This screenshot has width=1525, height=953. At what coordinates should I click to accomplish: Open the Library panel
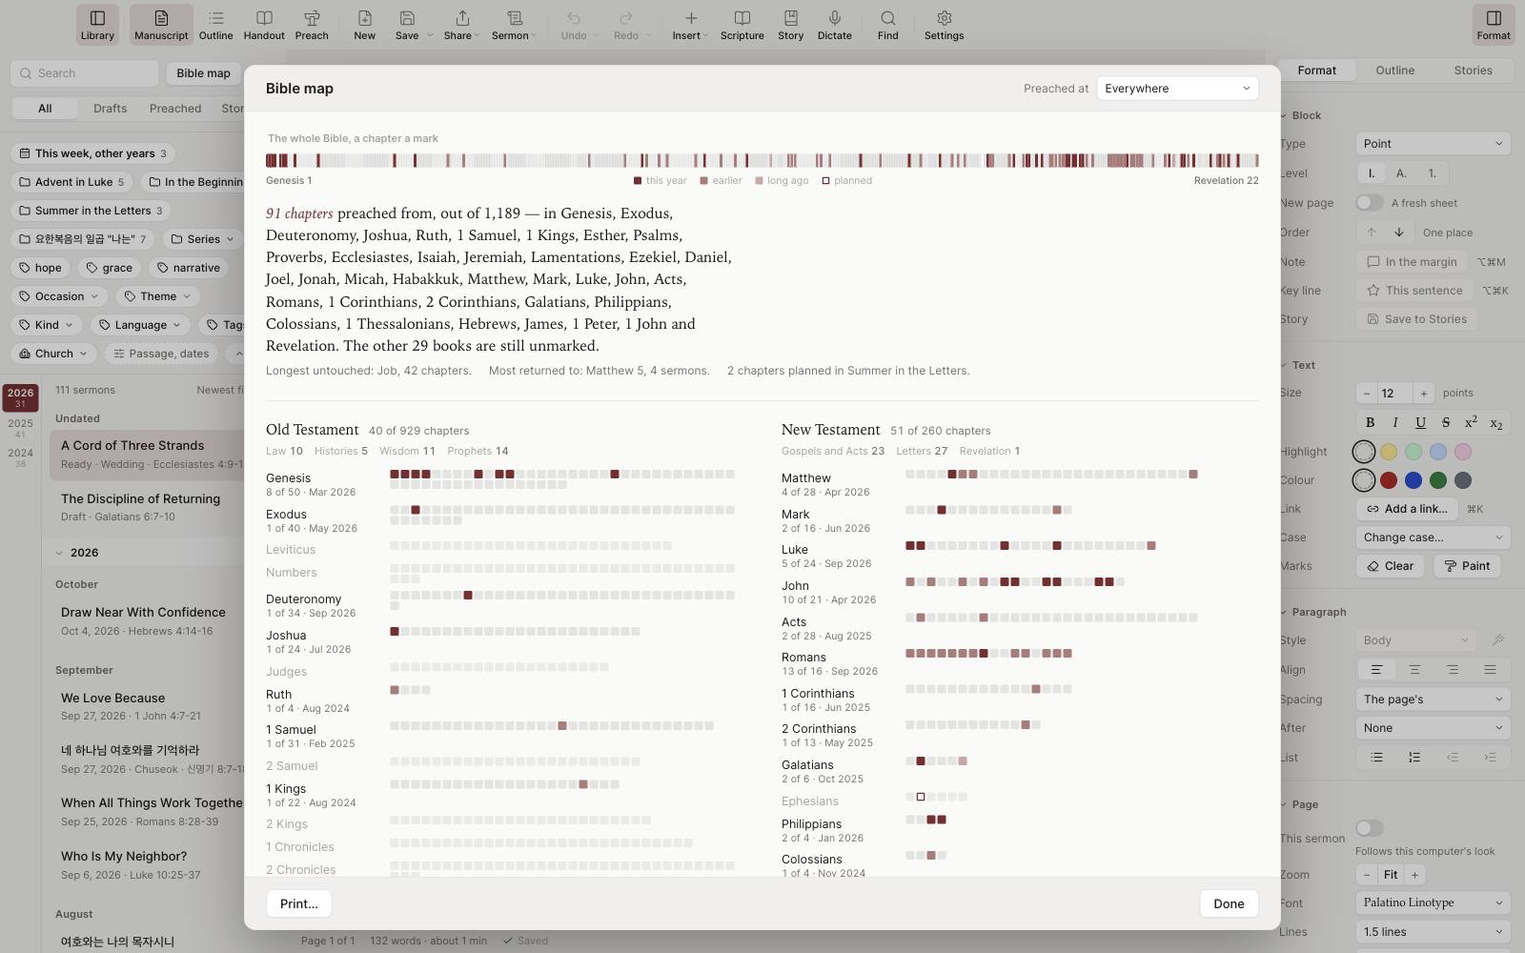[97, 25]
